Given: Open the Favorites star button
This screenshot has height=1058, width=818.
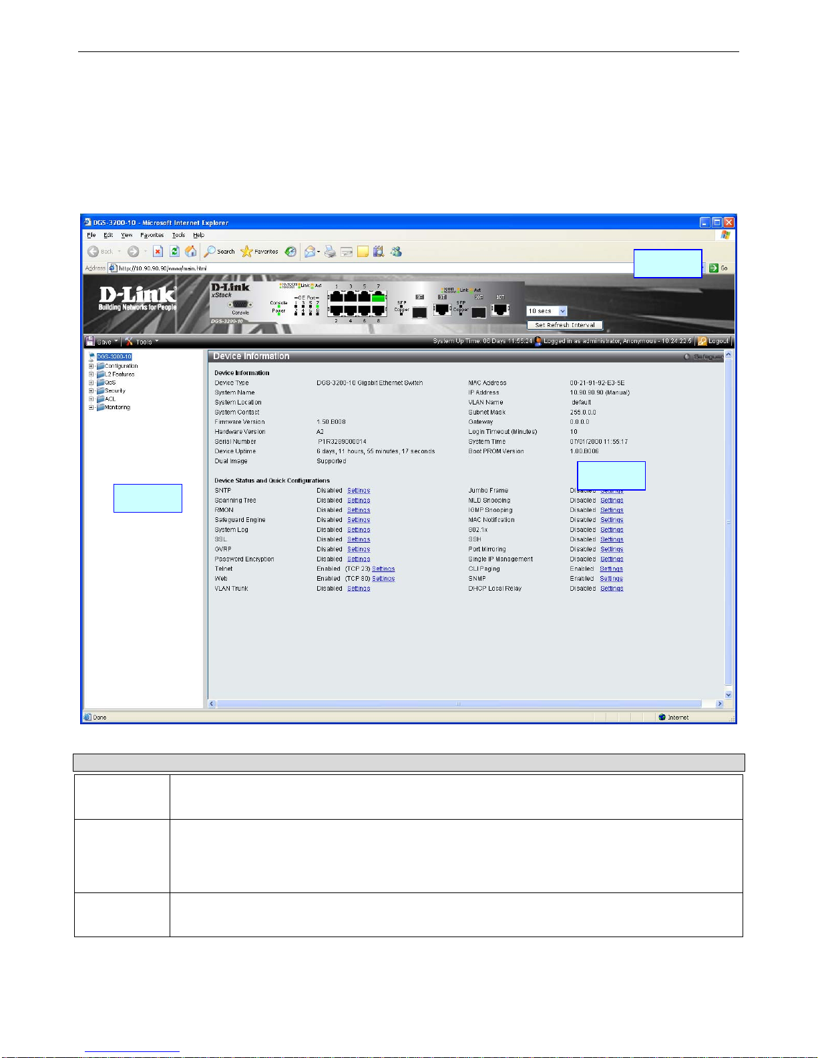Looking at the screenshot, I should tap(260, 252).
